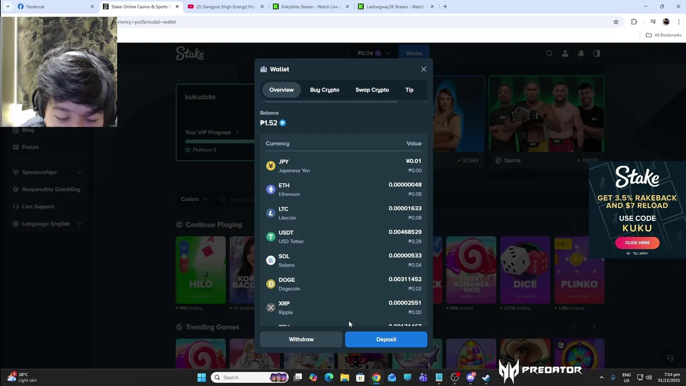Screen dimensions: 686x386
Task: Open the notifications bell icon
Action: 581,54
